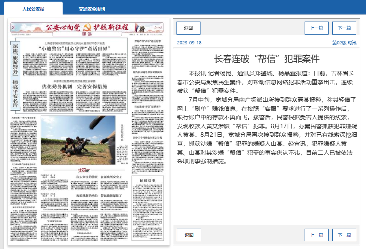Click the 第02版 时讯 edition label
Viewport: 366px width, 249px height.
[344, 43]
